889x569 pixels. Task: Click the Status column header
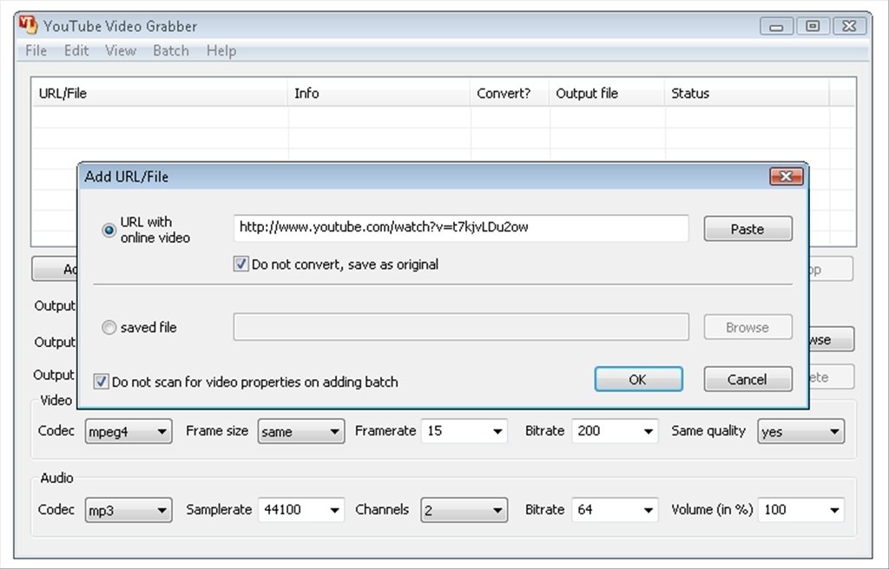click(x=747, y=93)
